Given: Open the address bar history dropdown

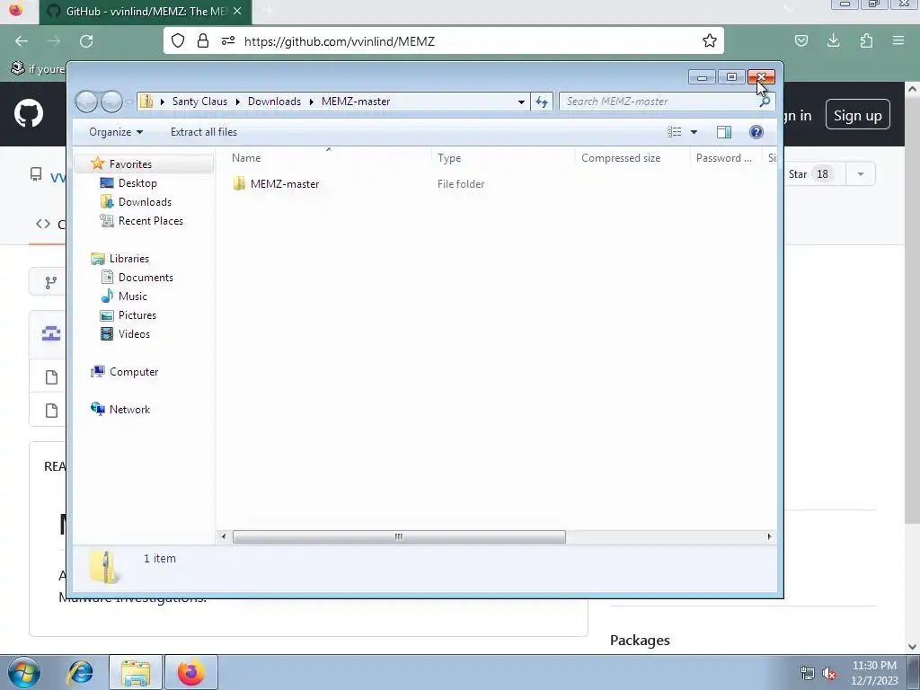Looking at the screenshot, I should [521, 102].
